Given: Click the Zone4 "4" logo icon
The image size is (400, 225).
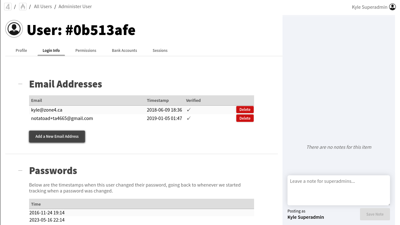Looking at the screenshot, I should 8,7.
